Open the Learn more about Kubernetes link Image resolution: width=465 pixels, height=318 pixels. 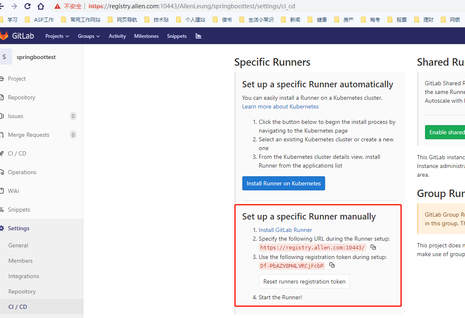pyautogui.click(x=280, y=106)
